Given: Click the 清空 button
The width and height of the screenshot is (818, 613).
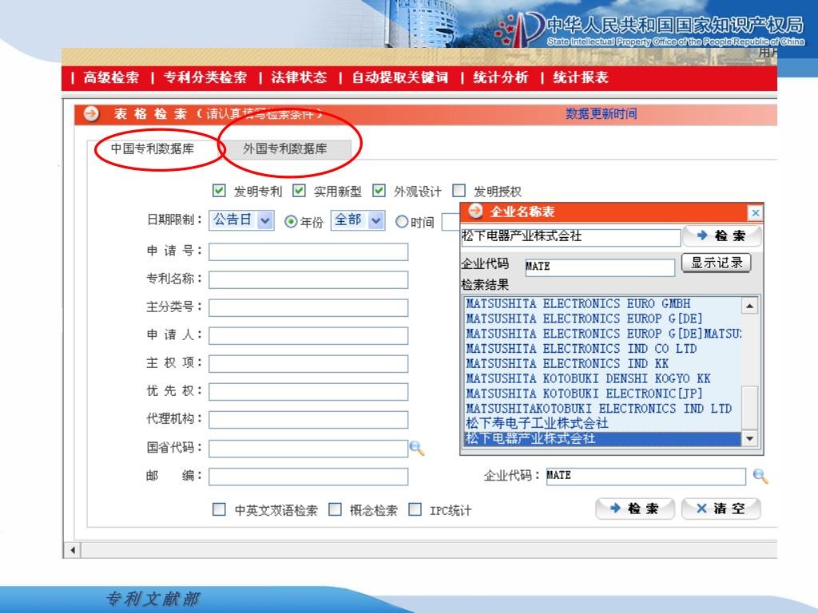Looking at the screenshot, I should (x=721, y=508).
